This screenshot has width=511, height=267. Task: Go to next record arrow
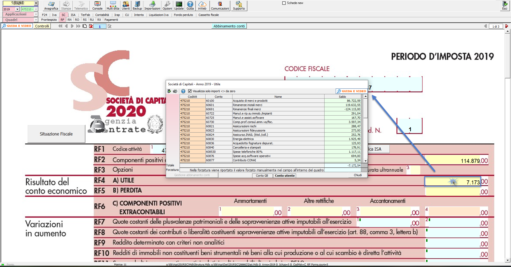pos(72,26)
